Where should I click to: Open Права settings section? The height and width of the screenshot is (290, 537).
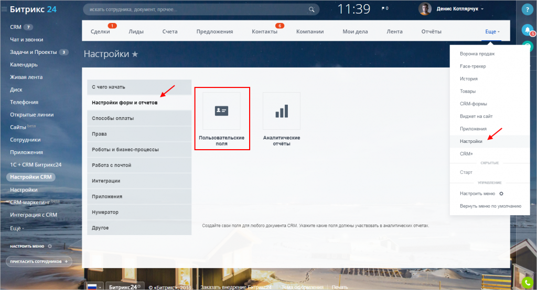(139, 134)
